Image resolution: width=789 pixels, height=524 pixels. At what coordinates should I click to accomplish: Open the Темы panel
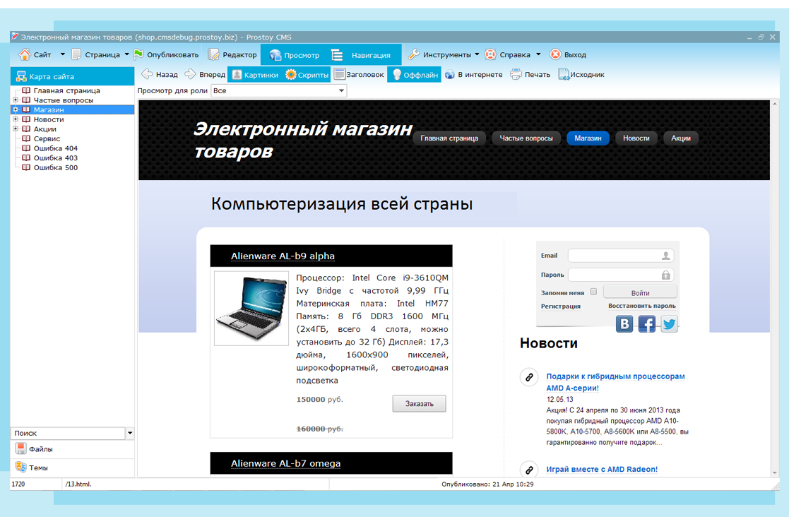pos(73,468)
